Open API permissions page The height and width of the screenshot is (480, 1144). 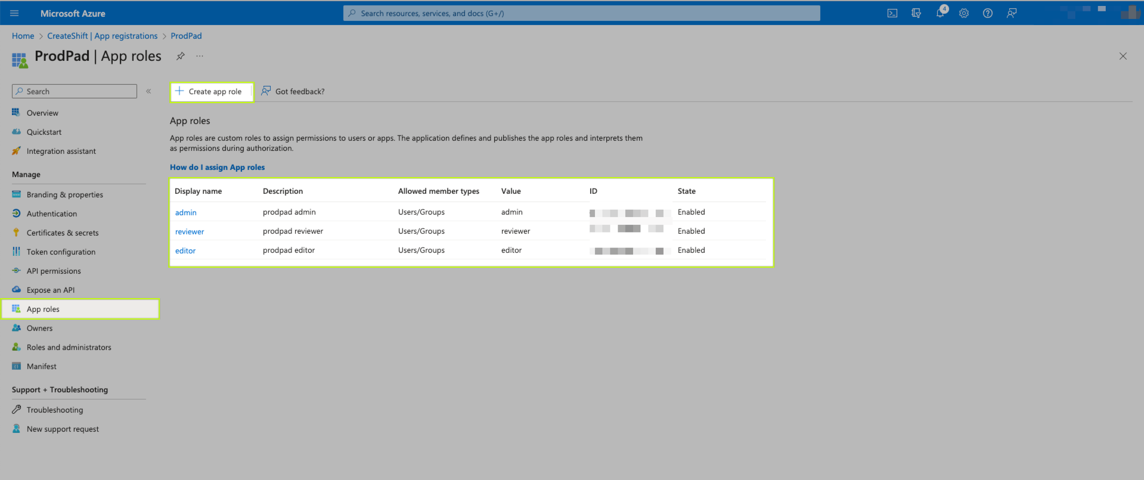pos(54,271)
